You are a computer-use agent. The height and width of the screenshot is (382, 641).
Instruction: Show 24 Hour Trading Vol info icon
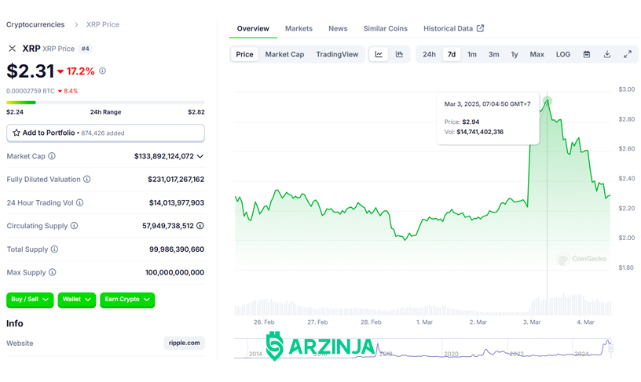coord(79,202)
